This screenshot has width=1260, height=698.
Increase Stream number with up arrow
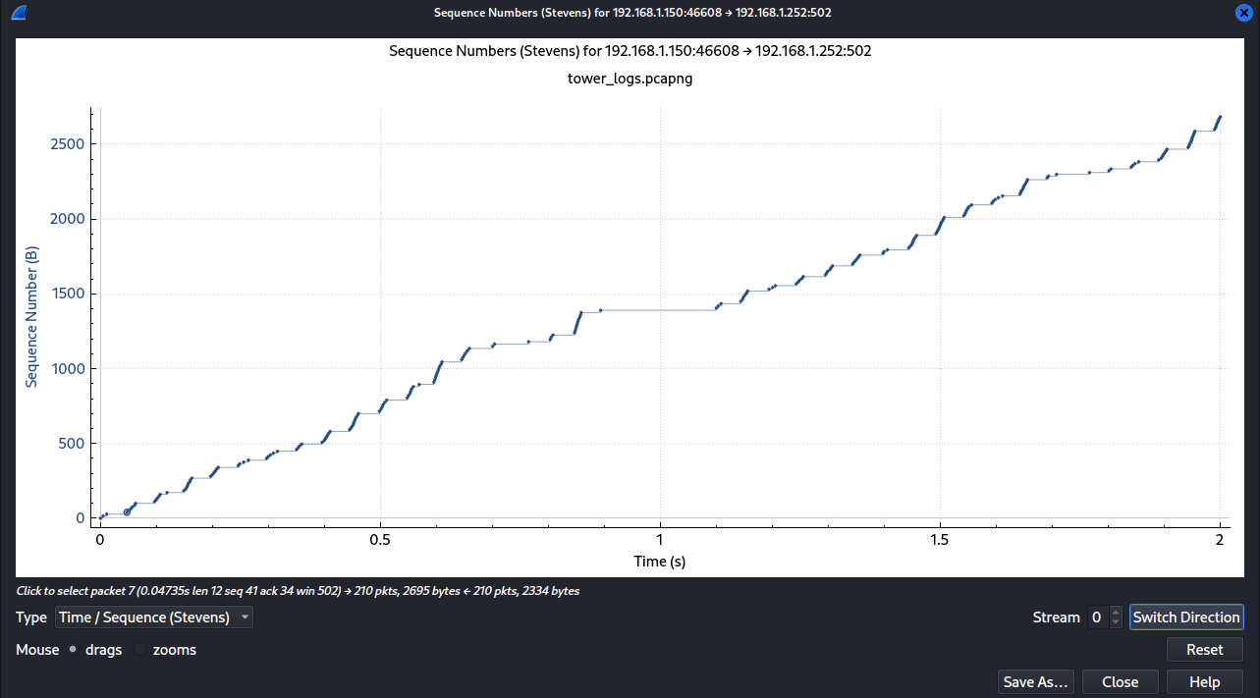point(1115,613)
